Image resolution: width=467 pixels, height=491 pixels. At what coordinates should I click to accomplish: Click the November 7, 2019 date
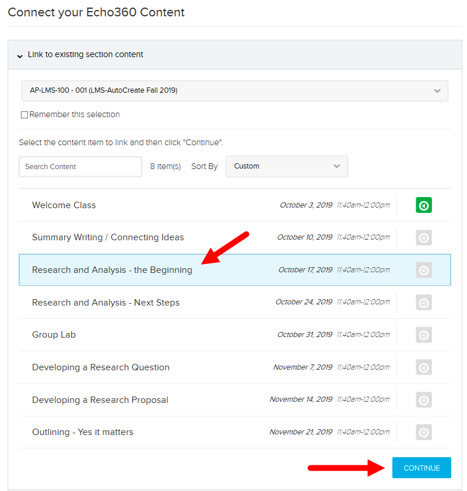coord(303,367)
